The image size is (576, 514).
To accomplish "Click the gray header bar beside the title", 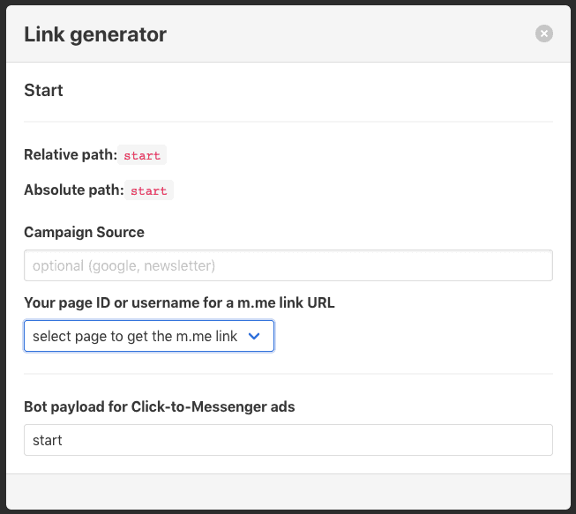I will click(349, 34).
